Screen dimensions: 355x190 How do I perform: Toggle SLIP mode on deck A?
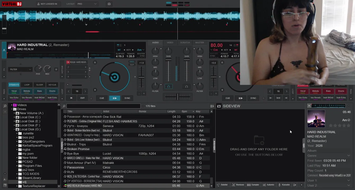pyautogui.click(x=132, y=65)
